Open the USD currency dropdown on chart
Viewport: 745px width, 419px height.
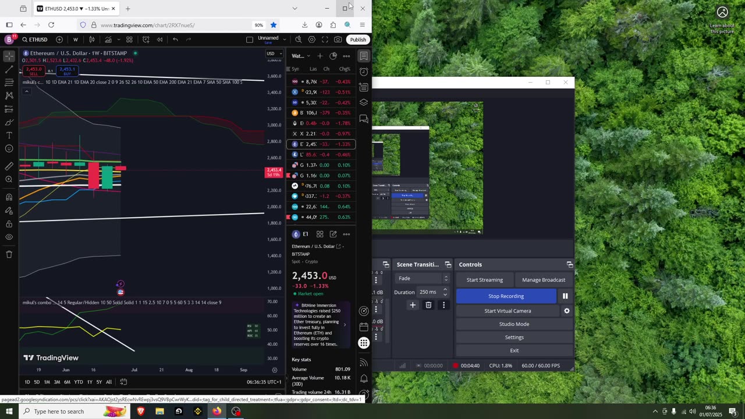coord(274,54)
